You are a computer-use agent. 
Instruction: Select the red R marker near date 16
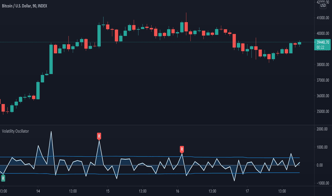[182, 149]
